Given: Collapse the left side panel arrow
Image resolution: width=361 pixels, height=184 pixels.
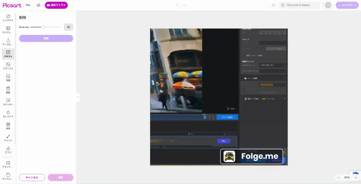Looking at the screenshot, I should click(x=78, y=97).
